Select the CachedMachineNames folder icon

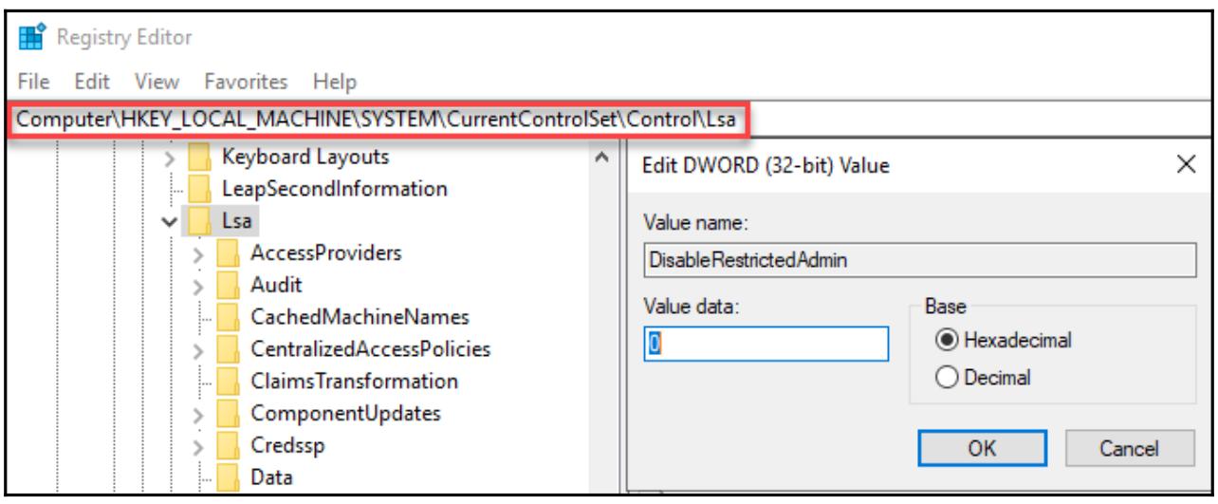[229, 317]
